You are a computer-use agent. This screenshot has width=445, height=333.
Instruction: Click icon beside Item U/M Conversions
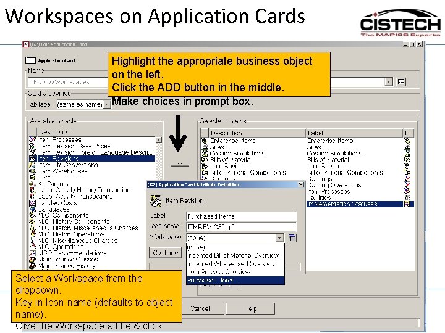[x=33, y=165]
